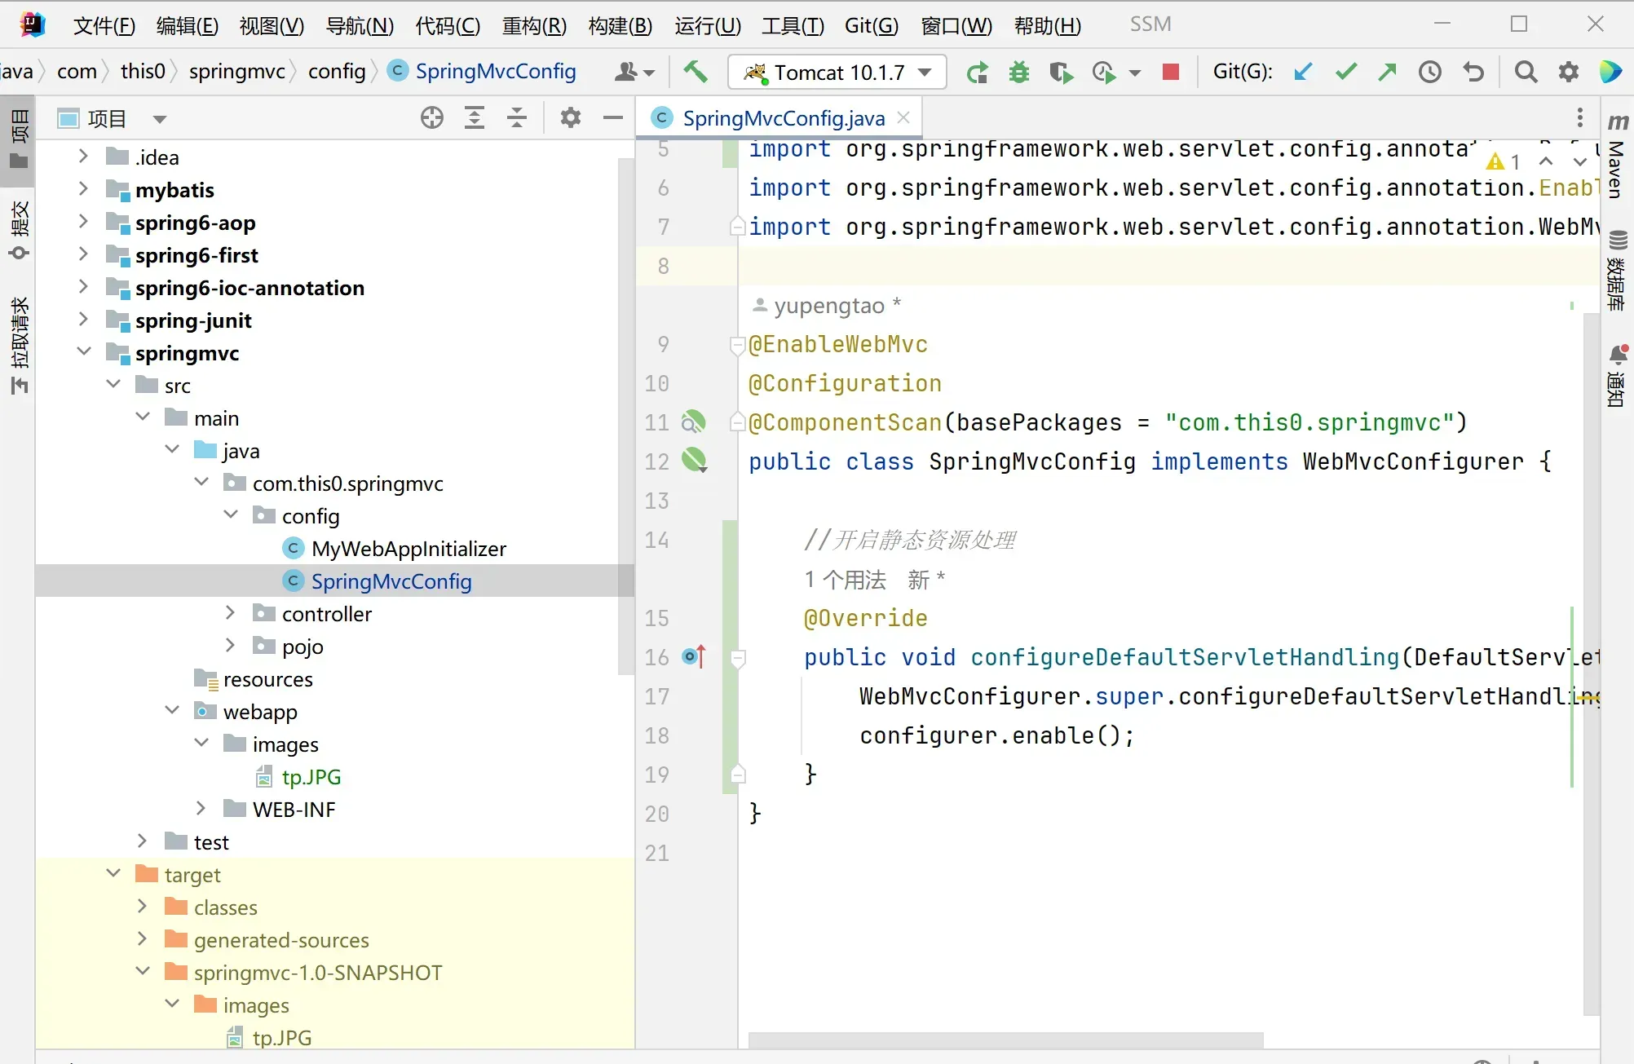Click the editor horizontal scrollbar

click(x=1005, y=1040)
